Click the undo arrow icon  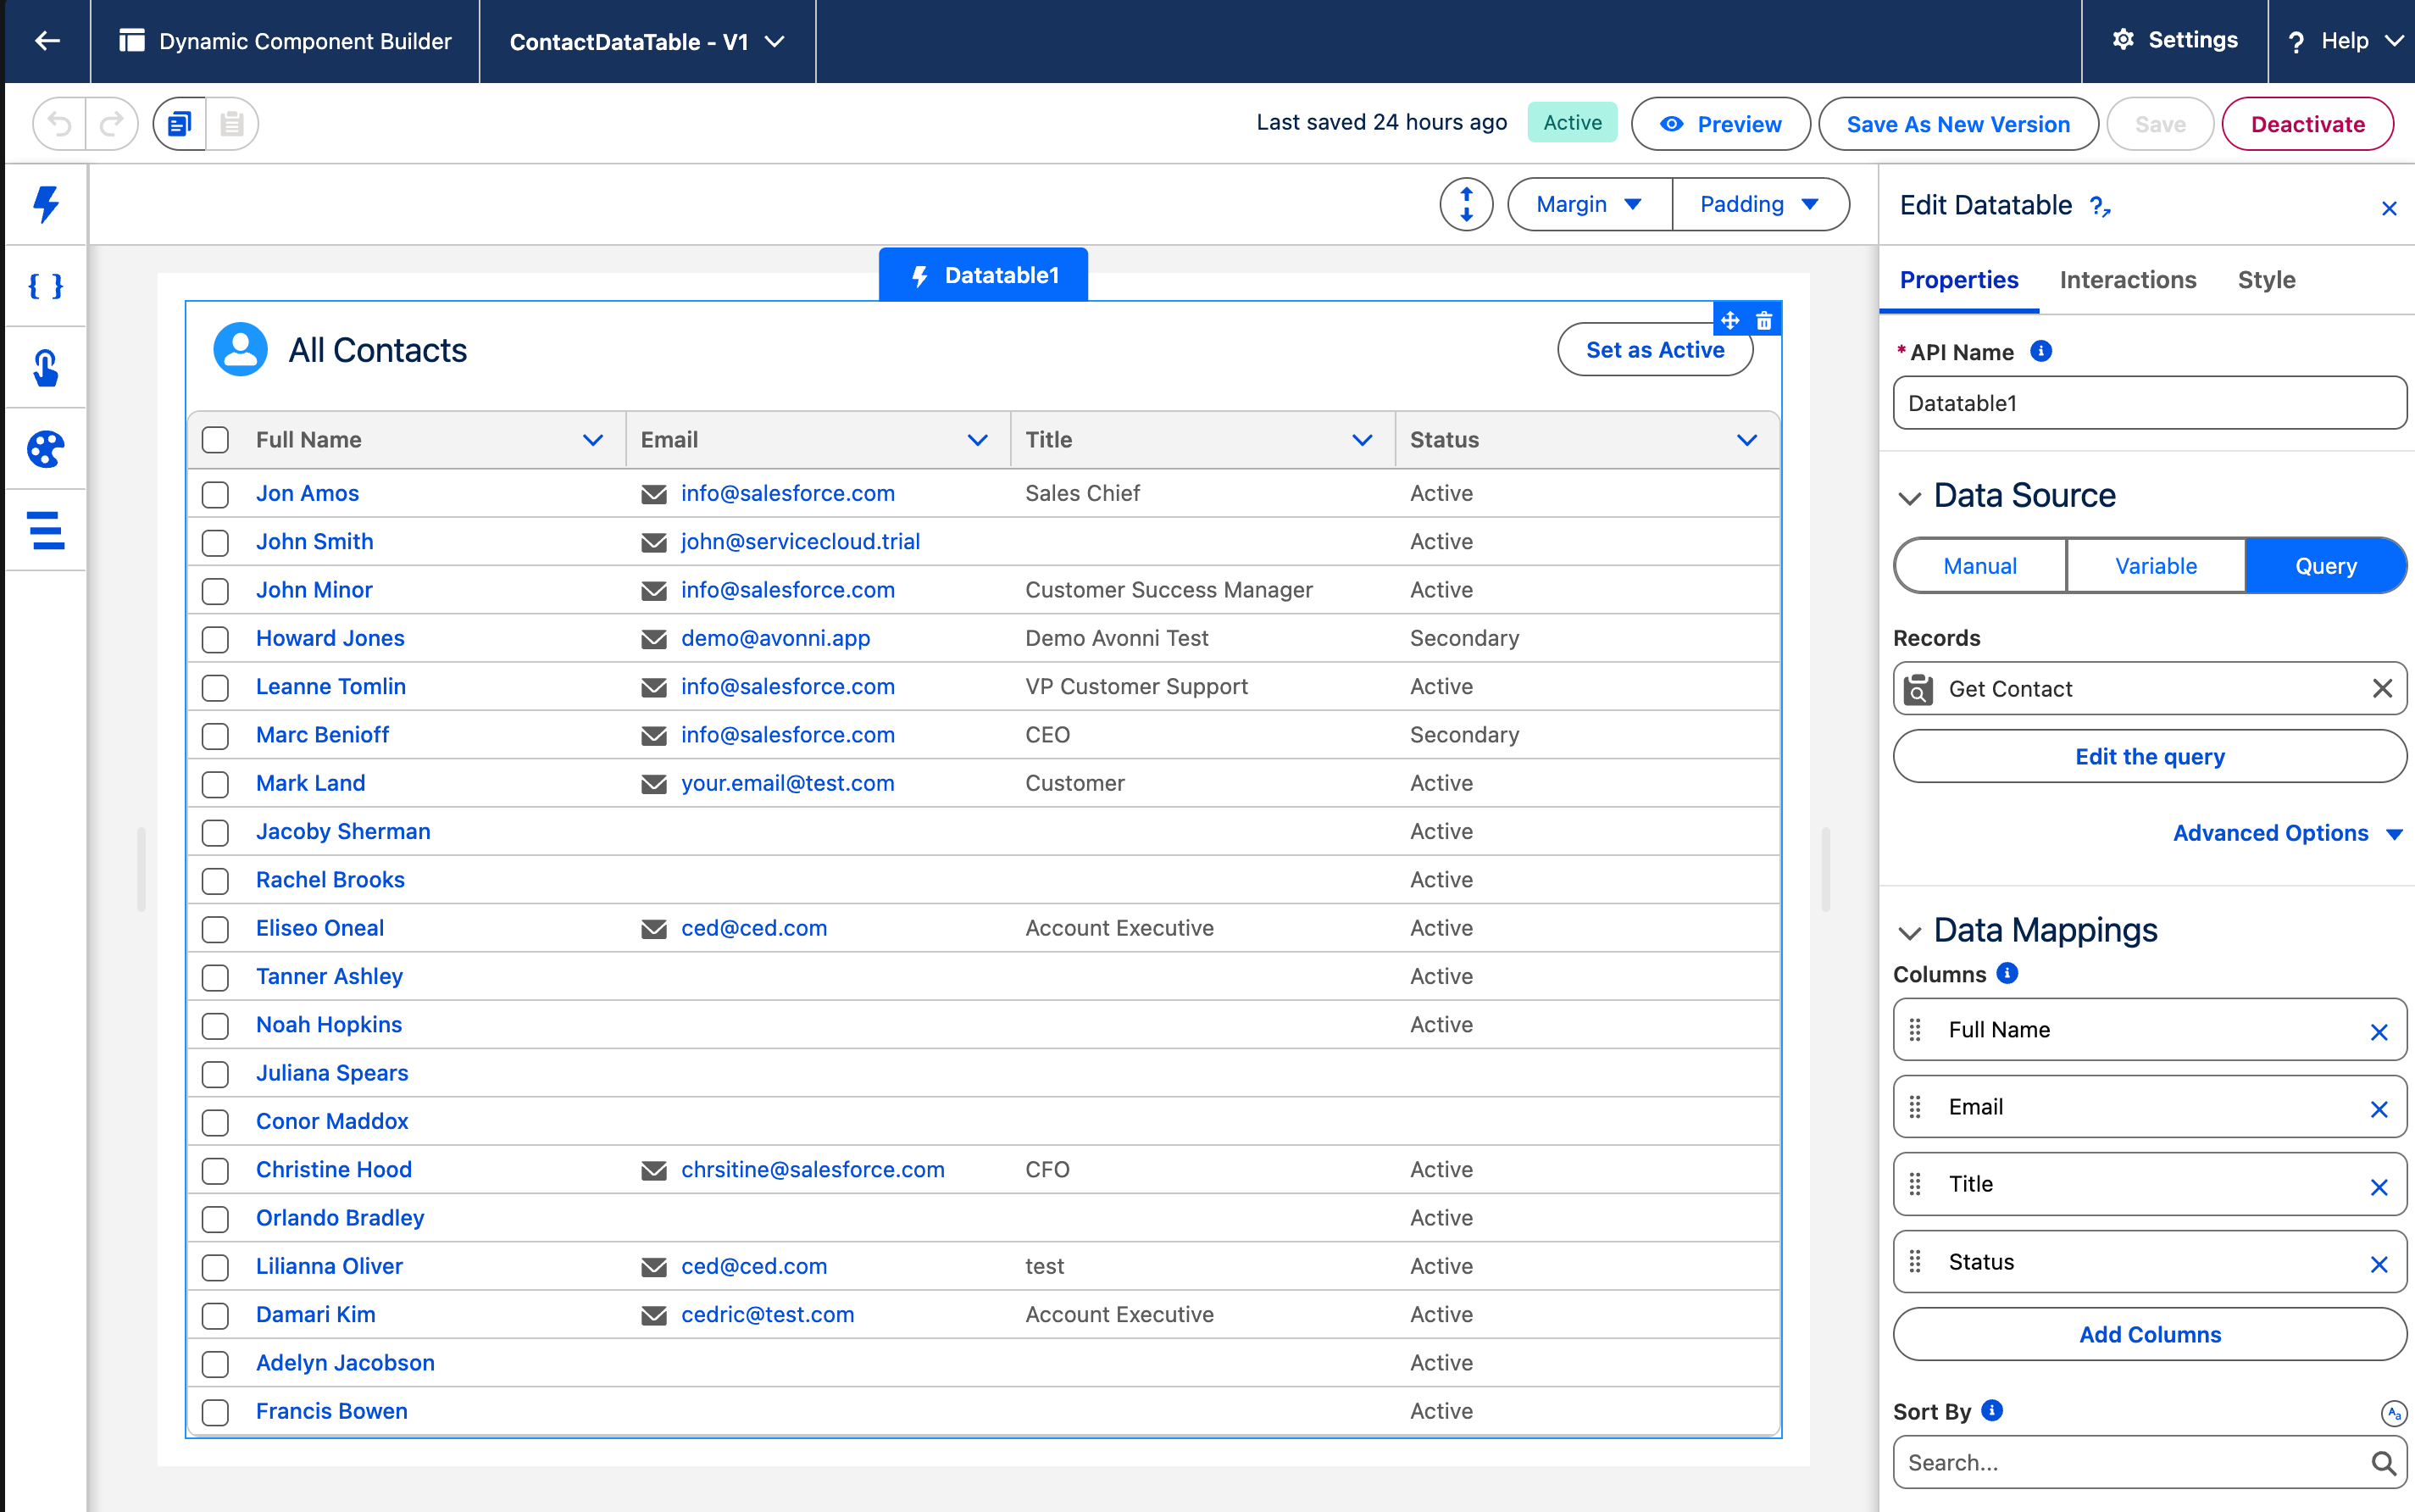(x=60, y=124)
